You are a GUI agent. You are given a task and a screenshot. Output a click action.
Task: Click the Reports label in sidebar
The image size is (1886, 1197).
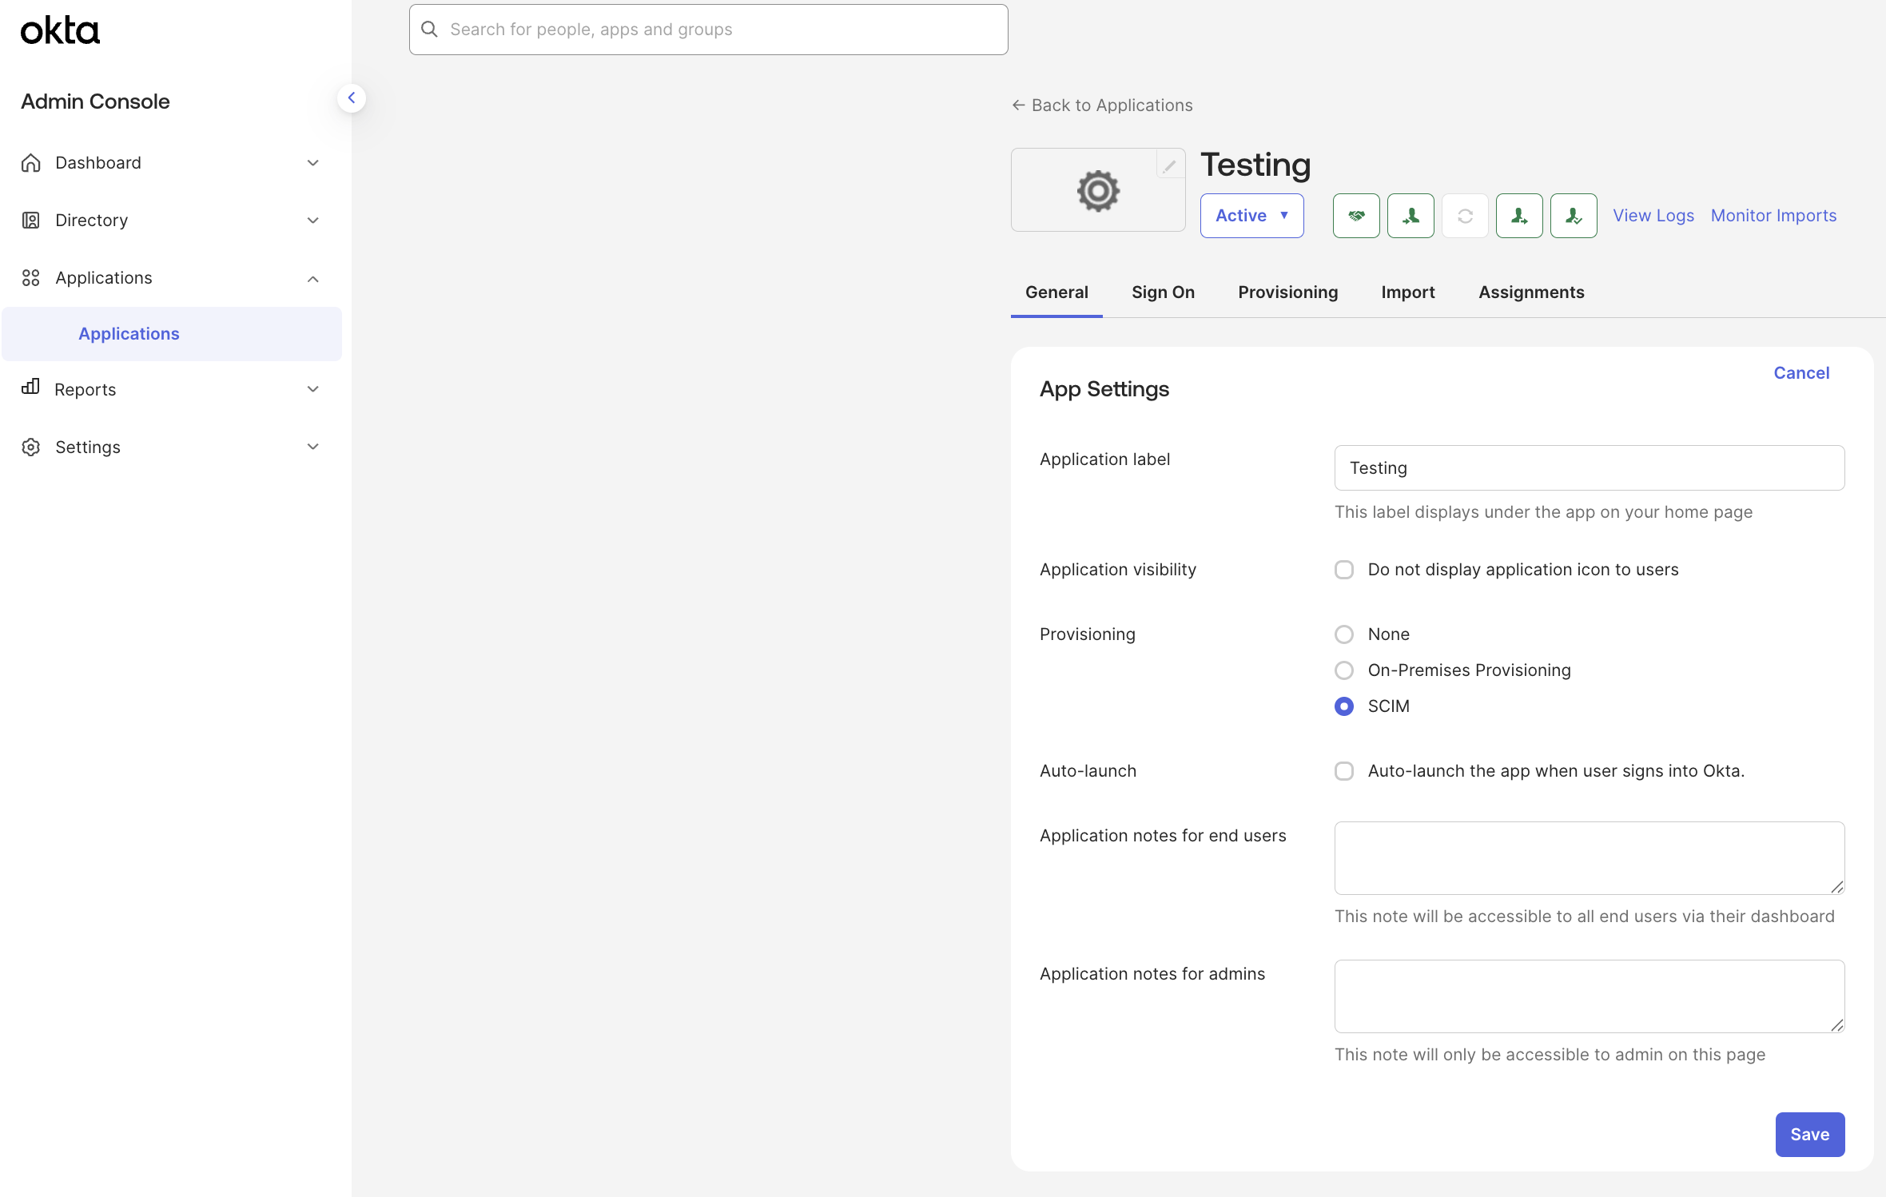pyautogui.click(x=86, y=389)
